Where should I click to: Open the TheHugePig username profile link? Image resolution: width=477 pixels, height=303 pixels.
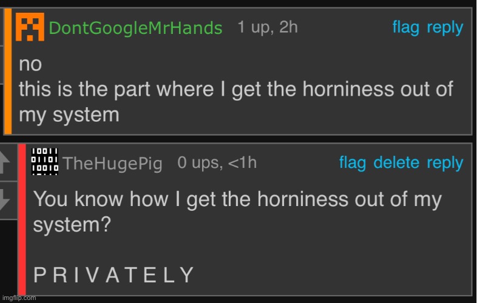[x=112, y=163]
